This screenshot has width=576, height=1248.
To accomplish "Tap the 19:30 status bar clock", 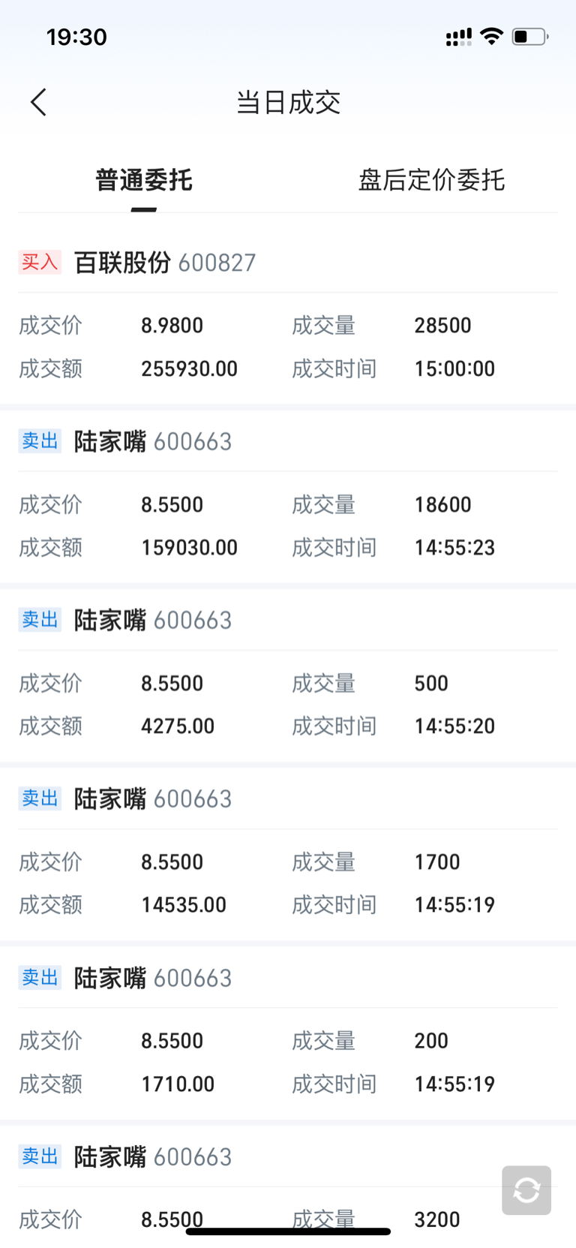I will point(76,36).
